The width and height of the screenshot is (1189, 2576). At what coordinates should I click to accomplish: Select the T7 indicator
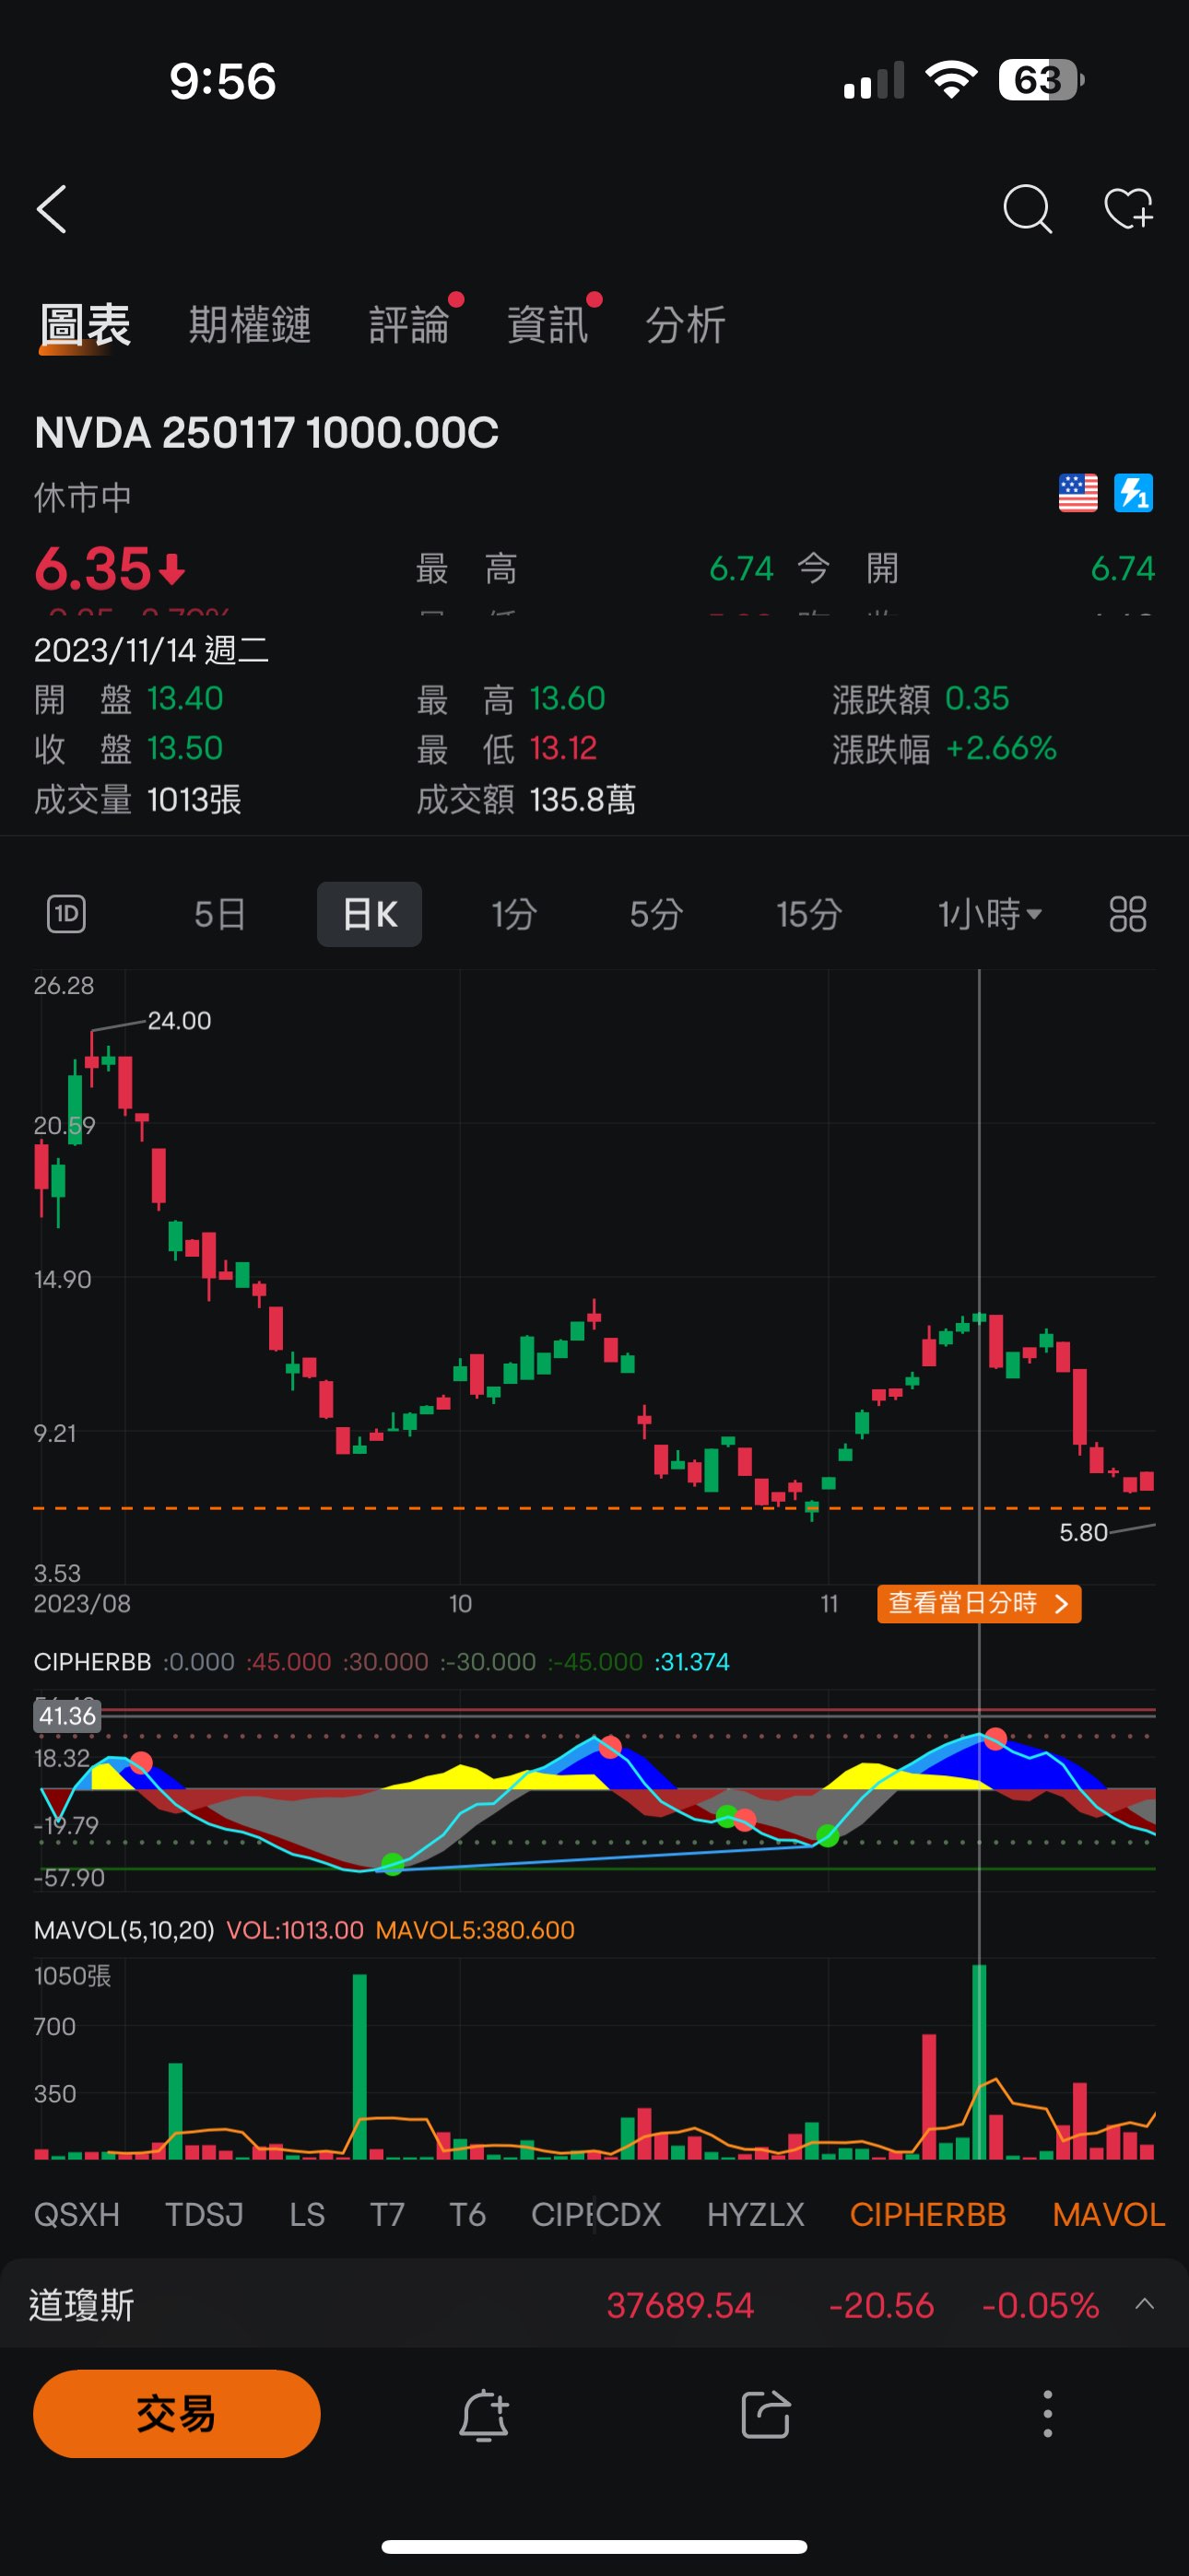coord(387,2215)
